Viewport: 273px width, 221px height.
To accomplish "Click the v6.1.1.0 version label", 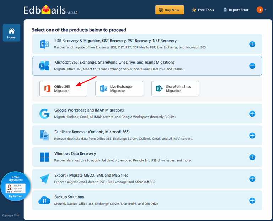I will tap(72, 13).
